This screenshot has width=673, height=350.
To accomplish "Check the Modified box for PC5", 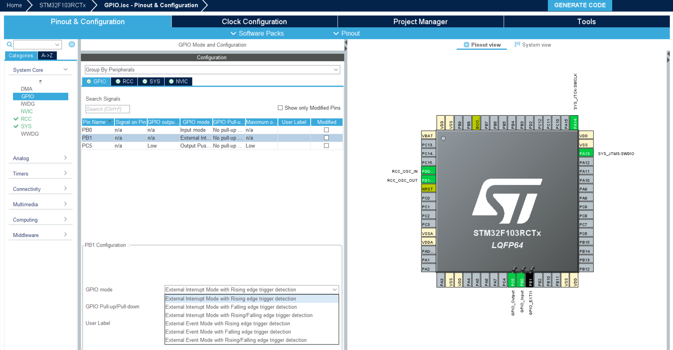I will point(326,146).
